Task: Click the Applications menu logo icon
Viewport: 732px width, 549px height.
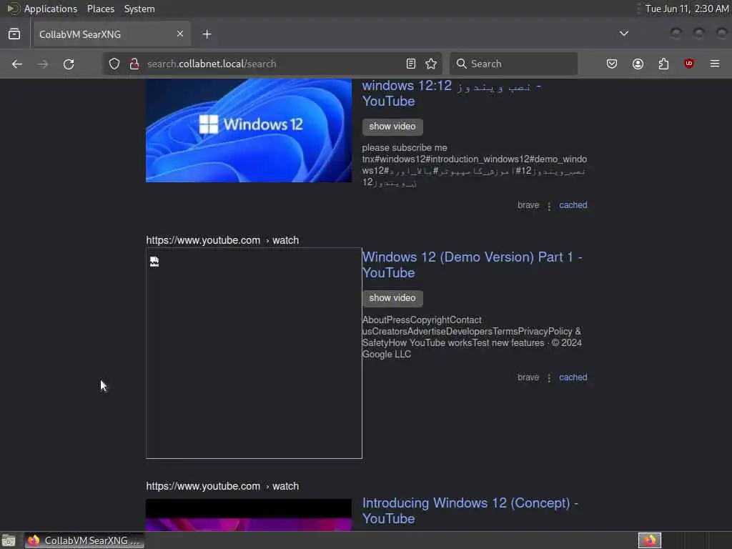Action: click(13, 9)
